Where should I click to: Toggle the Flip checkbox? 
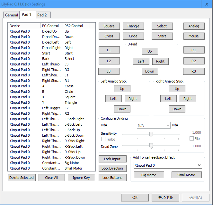pyautogui.click(x=192, y=139)
